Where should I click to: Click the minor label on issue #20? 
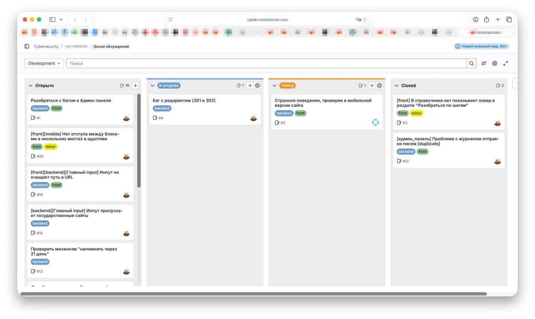[x=51, y=147]
